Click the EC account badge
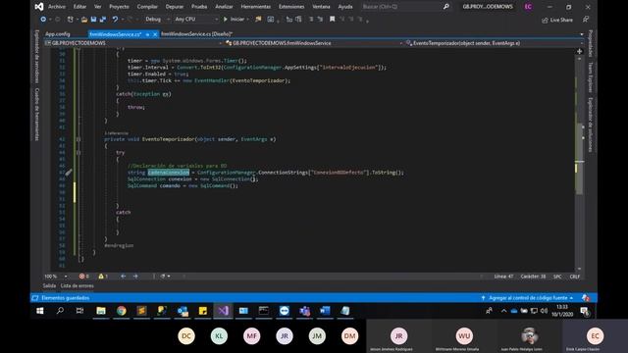The height and width of the screenshot is (353, 628). coord(528,7)
